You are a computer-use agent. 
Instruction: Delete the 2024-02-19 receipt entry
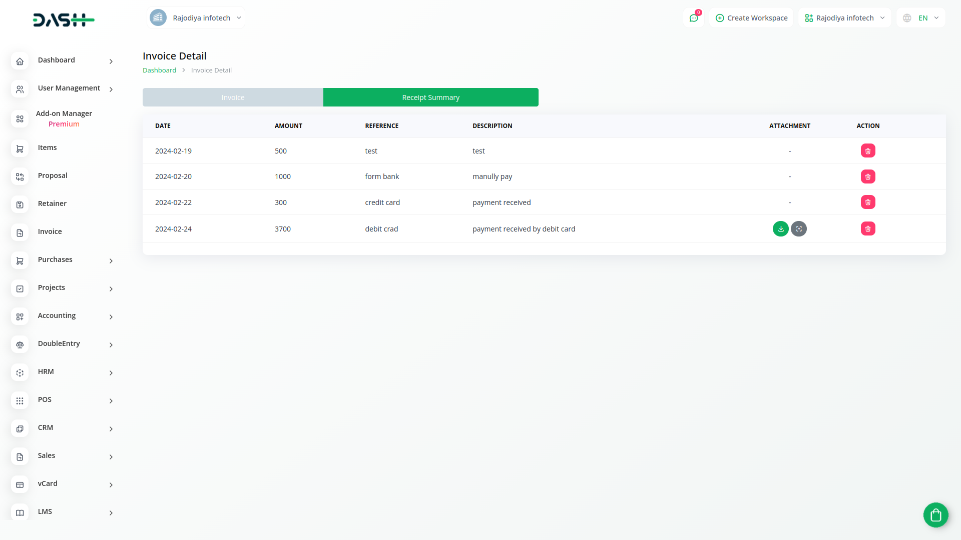click(868, 151)
